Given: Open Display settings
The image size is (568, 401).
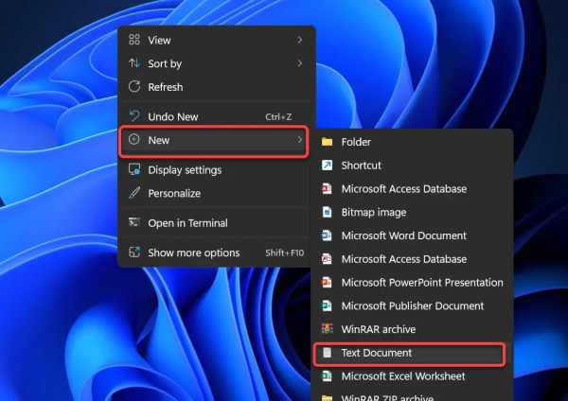Looking at the screenshot, I should [x=184, y=170].
